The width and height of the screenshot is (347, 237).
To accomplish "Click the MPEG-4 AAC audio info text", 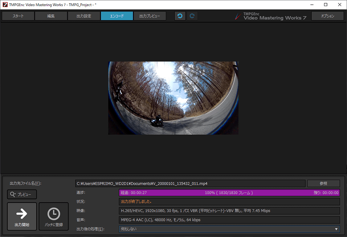I will click(160, 220).
